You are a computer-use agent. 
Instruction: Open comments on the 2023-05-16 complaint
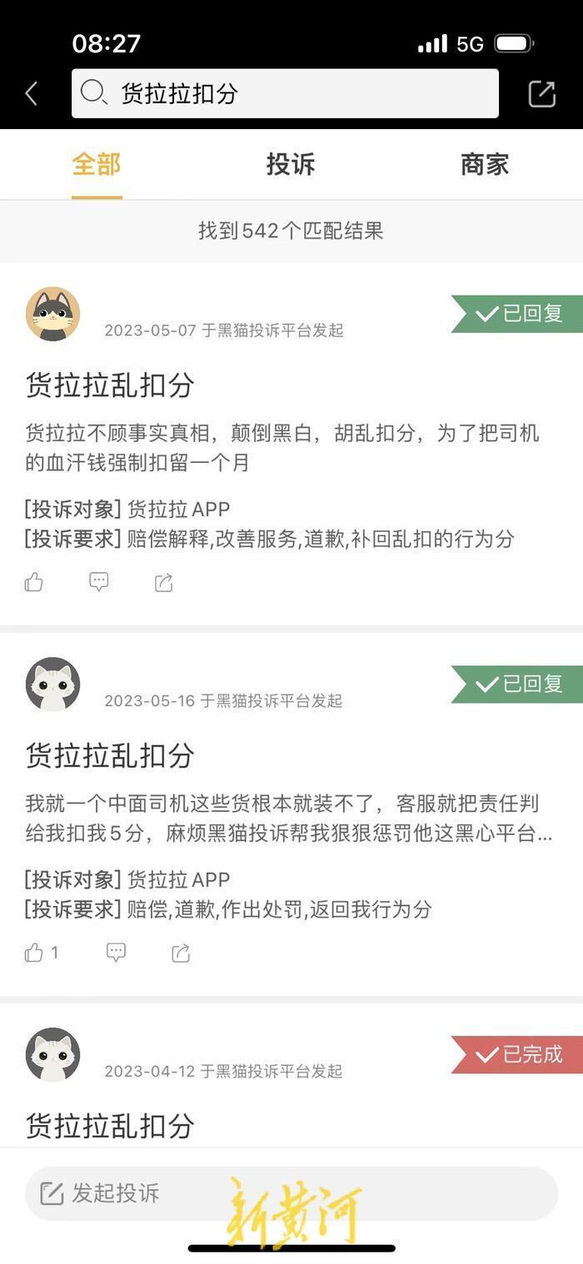tap(116, 953)
